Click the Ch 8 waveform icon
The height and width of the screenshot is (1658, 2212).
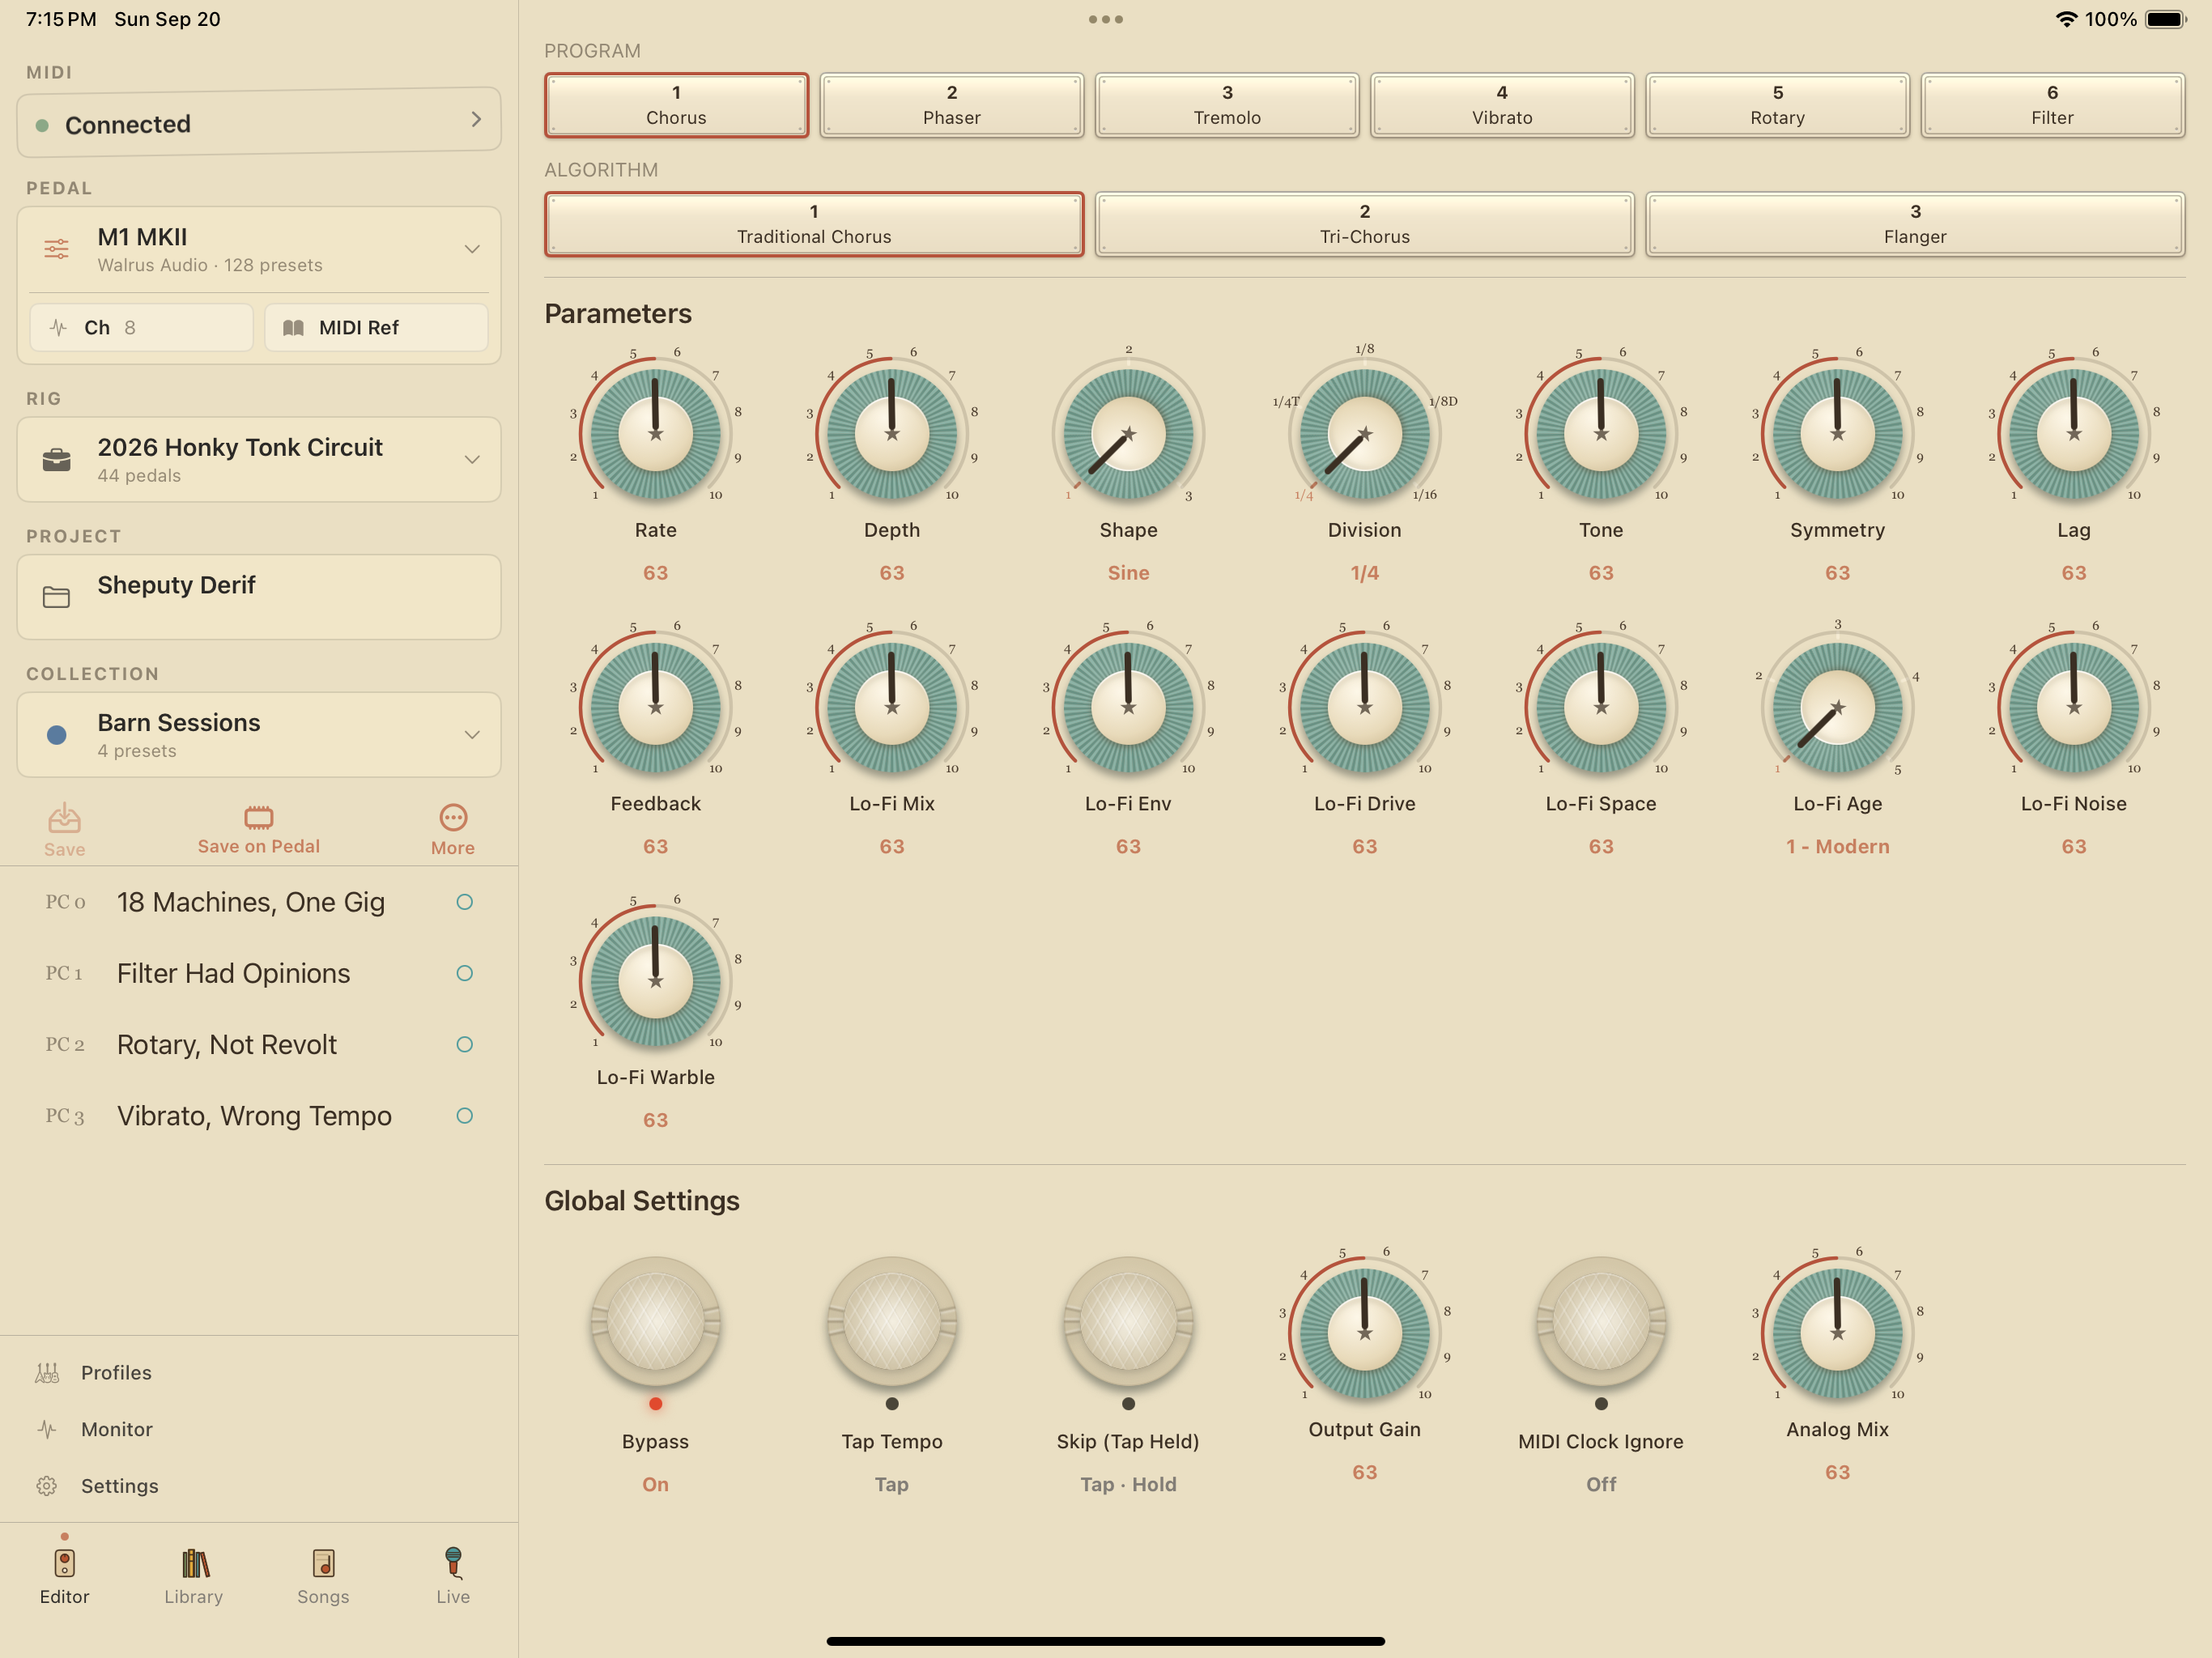58,327
